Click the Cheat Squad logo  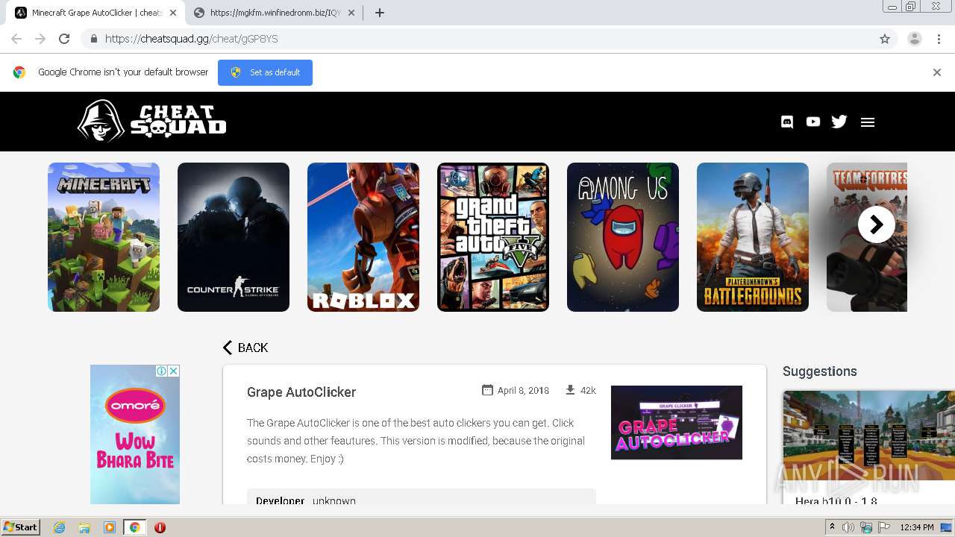point(152,121)
